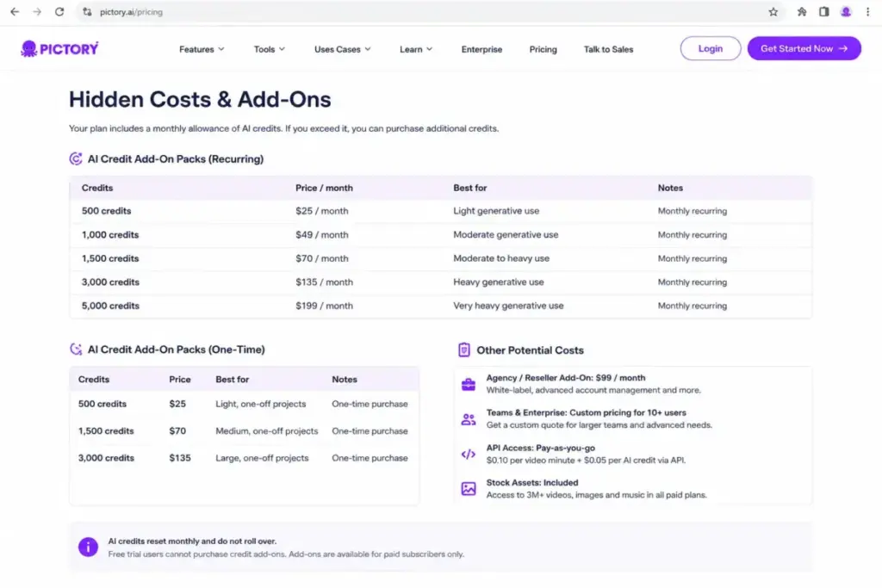Image resolution: width=882 pixels, height=588 pixels.
Task: Click AI credits reset monthly notice text
Action: [x=192, y=542]
